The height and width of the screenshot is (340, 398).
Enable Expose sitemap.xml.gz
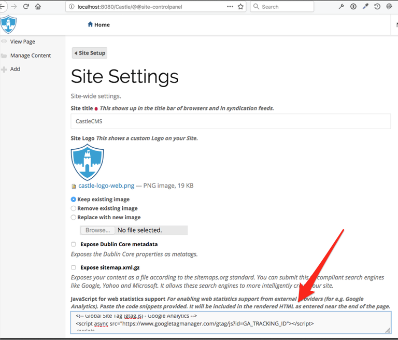pos(74,267)
